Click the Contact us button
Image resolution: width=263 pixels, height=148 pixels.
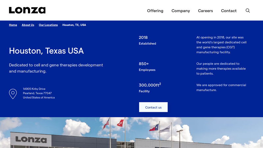point(153,107)
